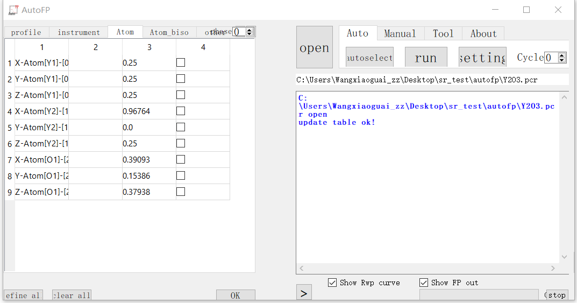
Task: Click the clear all button
Action: (x=72, y=295)
